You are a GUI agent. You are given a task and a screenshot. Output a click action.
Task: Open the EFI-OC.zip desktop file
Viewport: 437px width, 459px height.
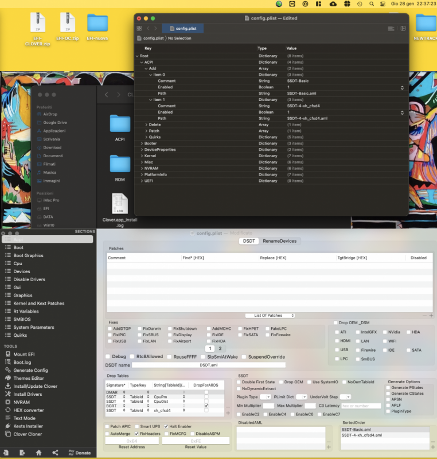point(68,26)
